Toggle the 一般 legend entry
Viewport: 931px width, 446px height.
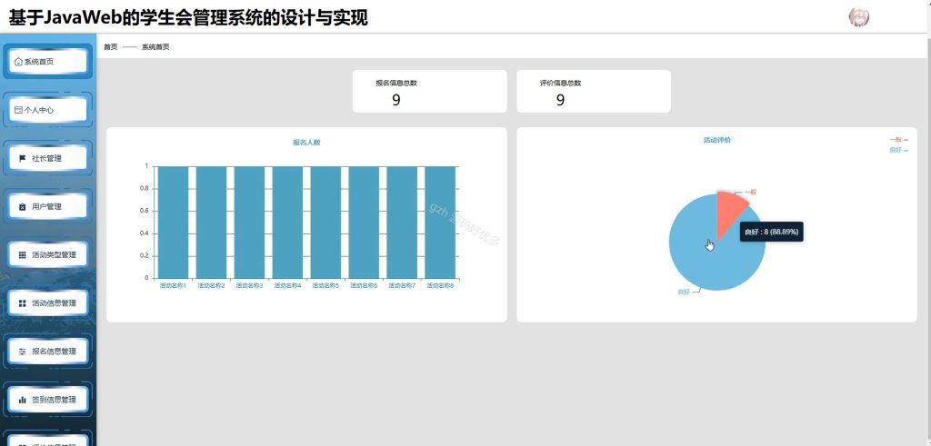tap(898, 139)
